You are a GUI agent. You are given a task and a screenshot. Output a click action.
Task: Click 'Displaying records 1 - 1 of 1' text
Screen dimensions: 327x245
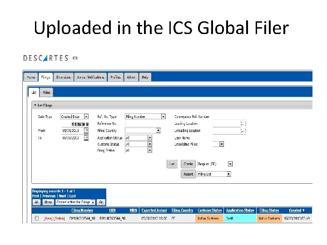[x=54, y=191]
